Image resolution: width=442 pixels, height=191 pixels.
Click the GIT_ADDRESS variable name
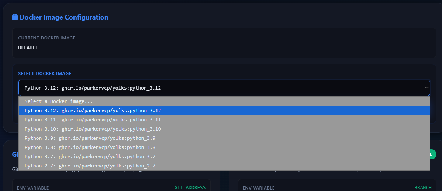pos(190,187)
